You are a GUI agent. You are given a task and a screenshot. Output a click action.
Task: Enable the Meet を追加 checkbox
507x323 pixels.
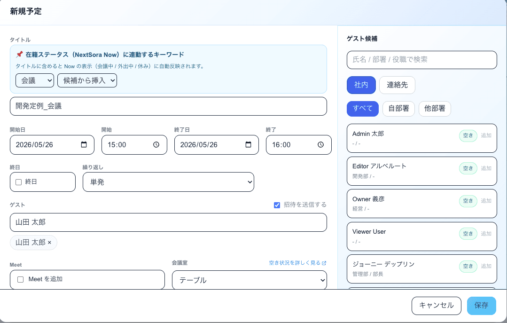(20, 279)
